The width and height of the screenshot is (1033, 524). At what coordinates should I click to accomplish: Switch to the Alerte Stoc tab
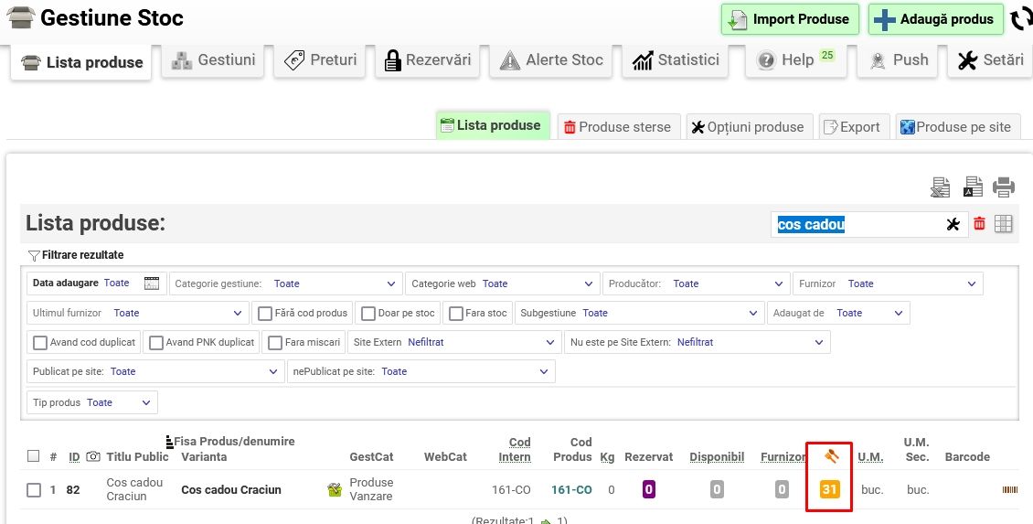[551, 61]
